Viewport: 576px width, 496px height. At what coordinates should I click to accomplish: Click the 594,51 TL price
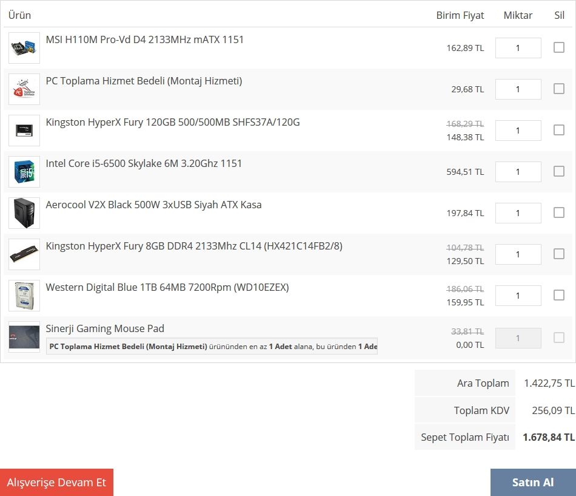tap(465, 172)
